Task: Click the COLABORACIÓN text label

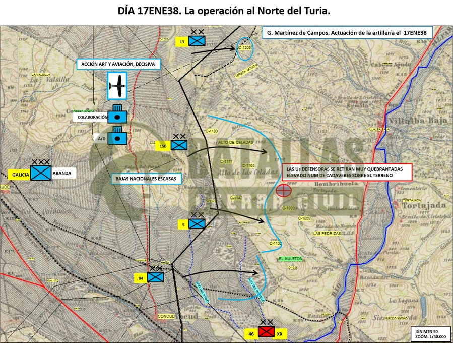Action: tap(91, 117)
